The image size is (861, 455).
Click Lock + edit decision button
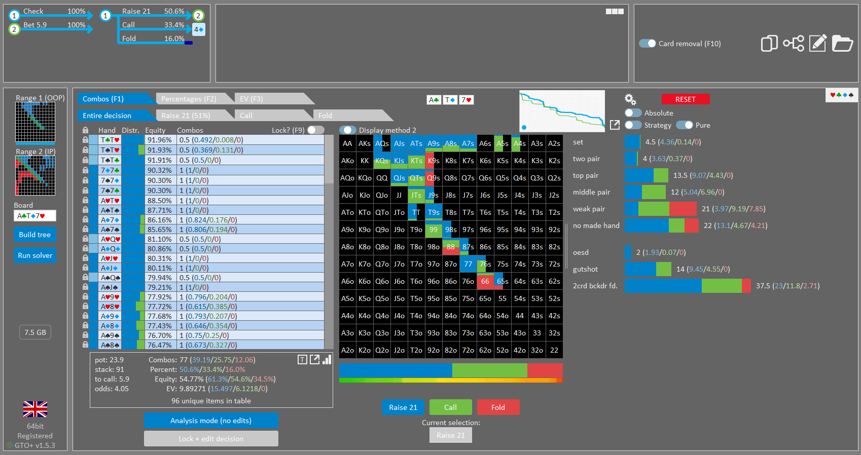click(211, 439)
